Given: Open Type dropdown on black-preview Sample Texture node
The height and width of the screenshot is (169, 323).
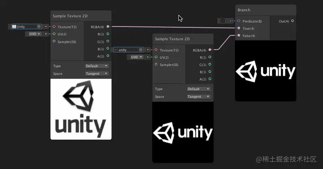Looking at the screenshot, I should pyautogui.click(x=199, y=89).
